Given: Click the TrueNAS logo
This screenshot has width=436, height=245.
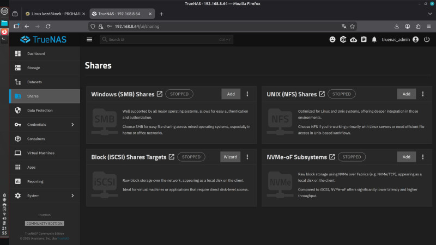Looking at the screenshot, I should pos(44,39).
